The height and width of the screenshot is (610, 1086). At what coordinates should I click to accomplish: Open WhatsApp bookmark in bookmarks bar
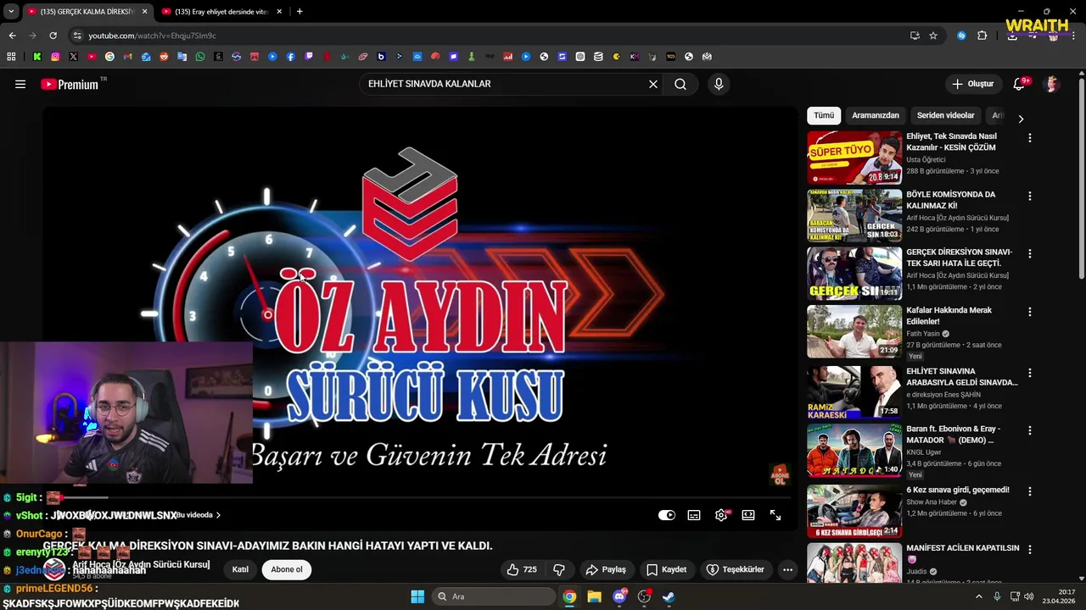click(x=200, y=57)
